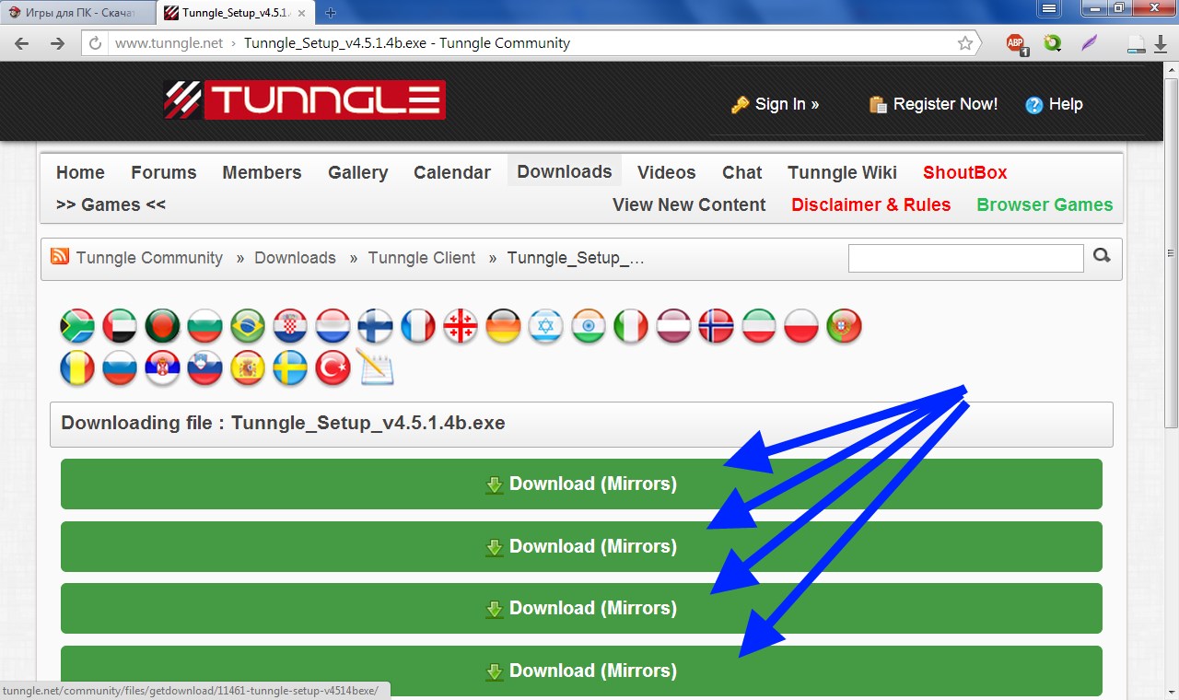Screen dimensions: 1179x700
Task: Click the topmost Download (Mirrors) button
Action: click(581, 484)
